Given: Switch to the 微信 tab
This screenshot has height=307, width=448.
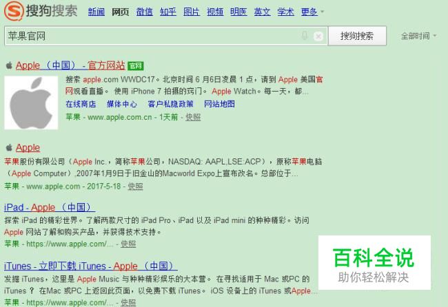Looking at the screenshot, I should (144, 12).
